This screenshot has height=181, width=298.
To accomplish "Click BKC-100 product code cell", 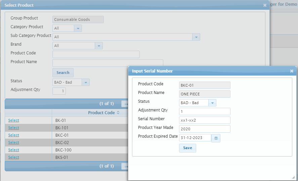I will click(x=90, y=150).
